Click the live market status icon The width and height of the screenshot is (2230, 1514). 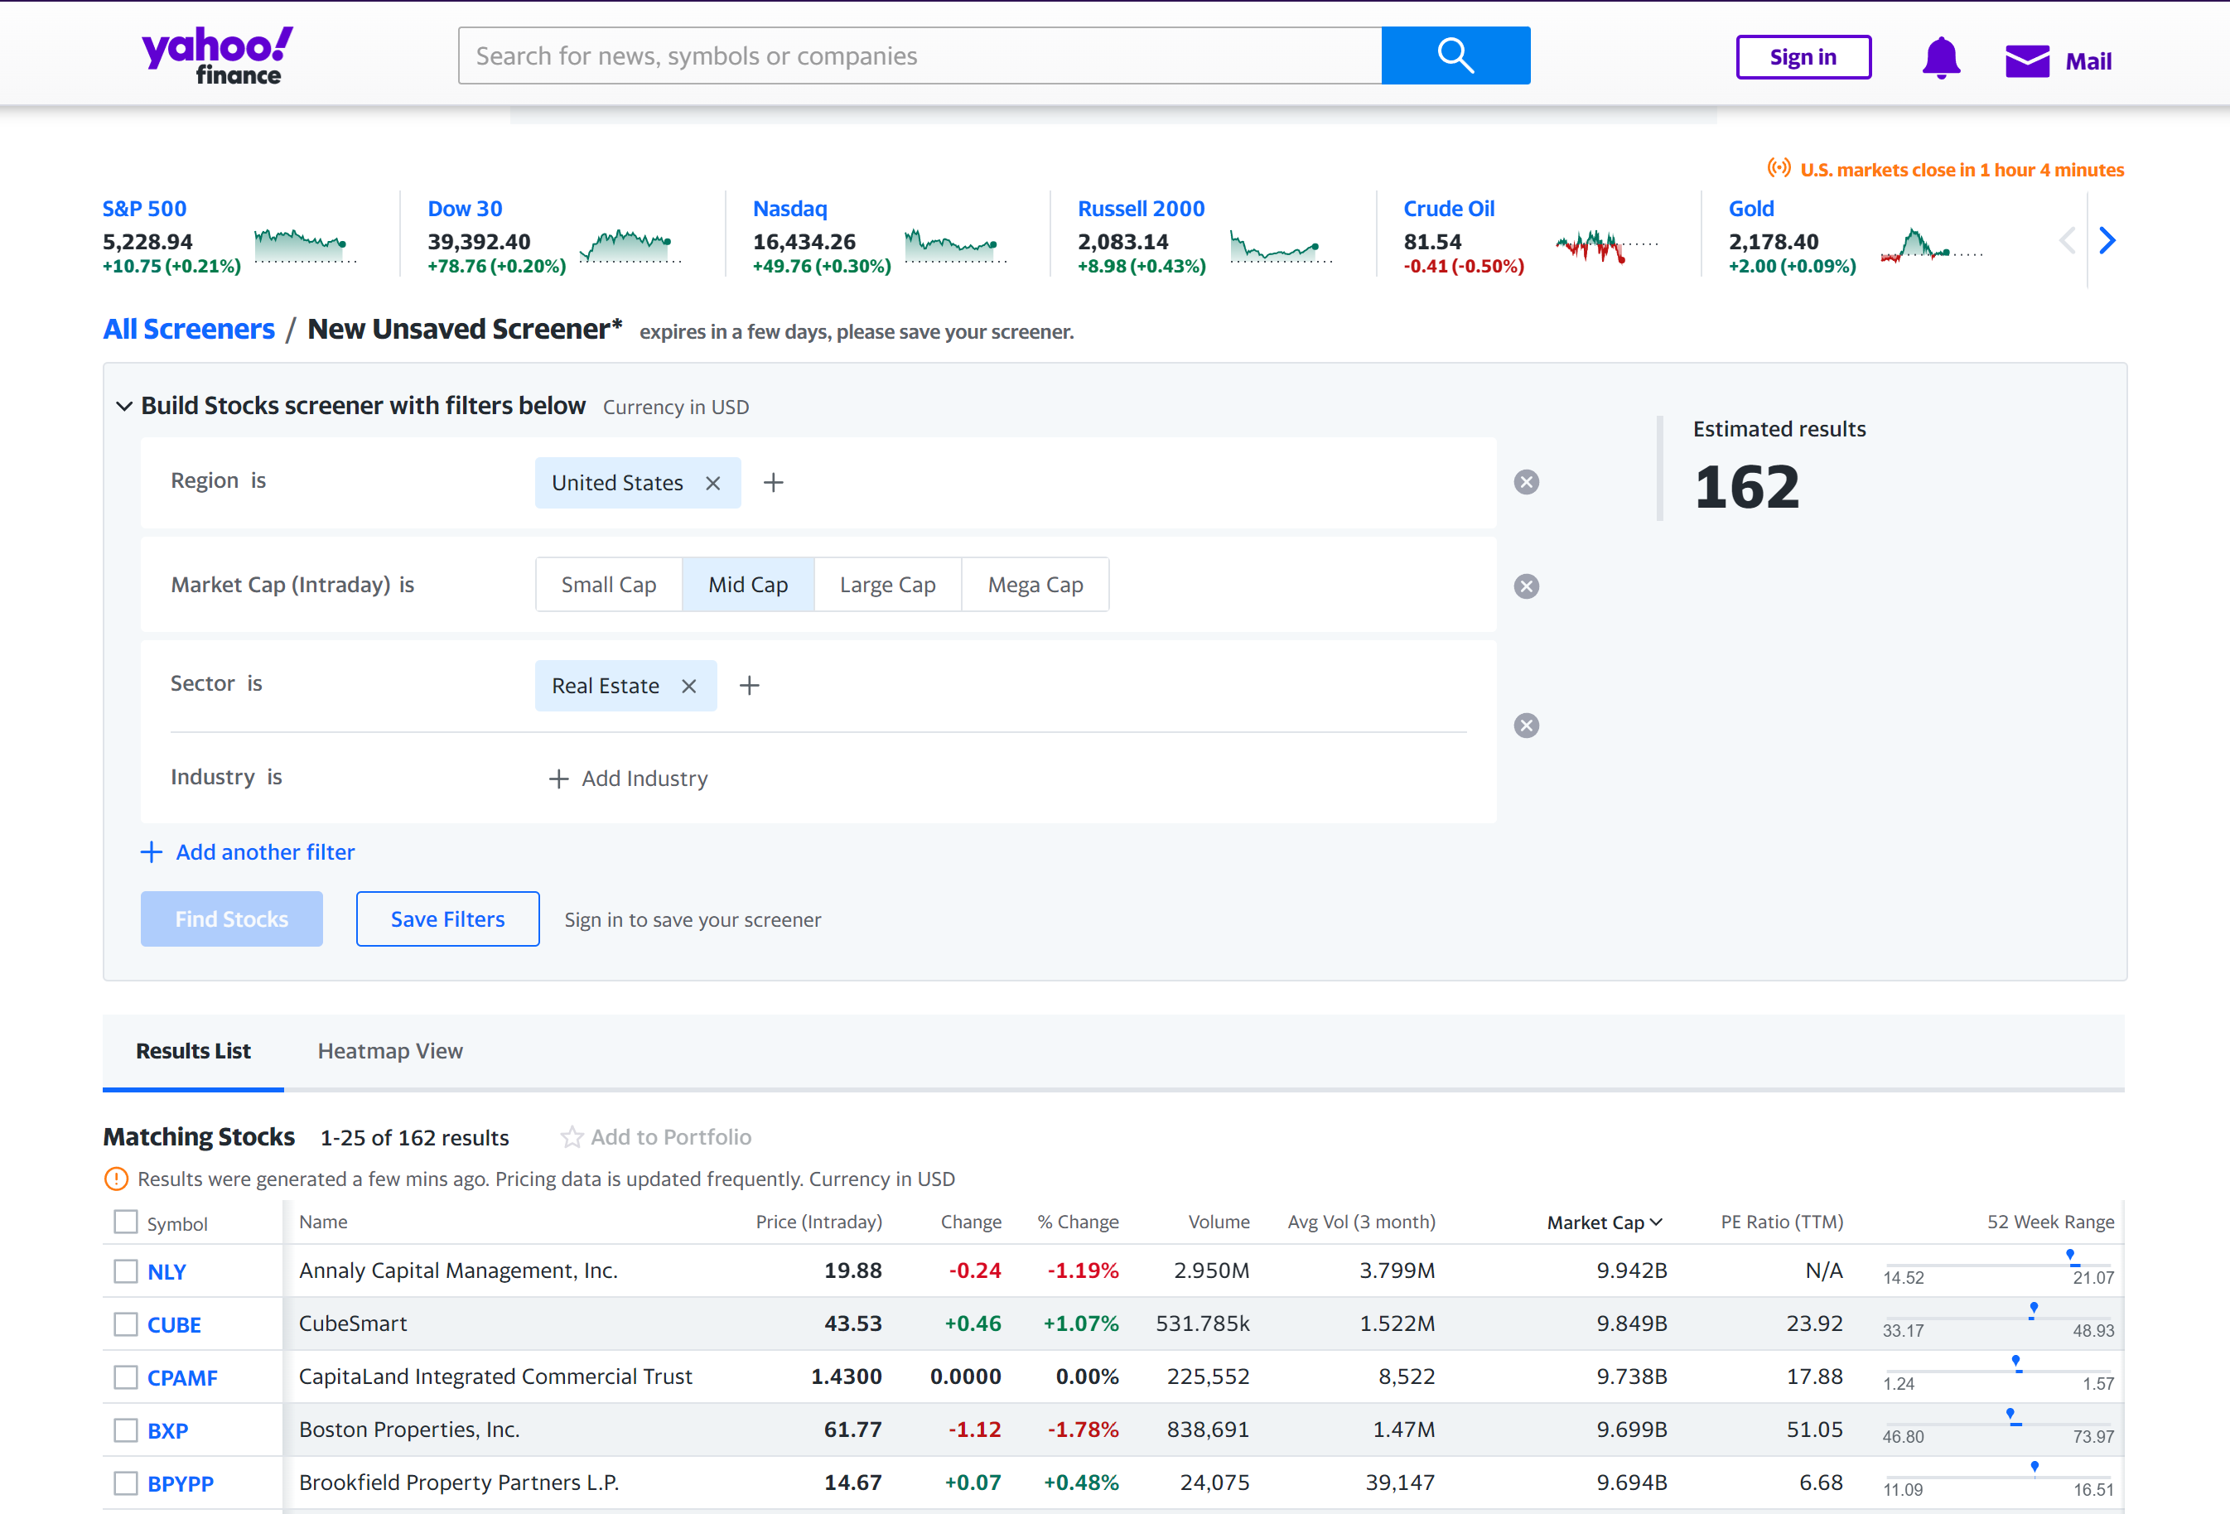[1779, 168]
